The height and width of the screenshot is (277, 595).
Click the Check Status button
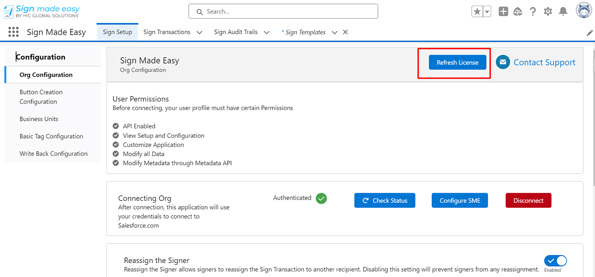(385, 200)
